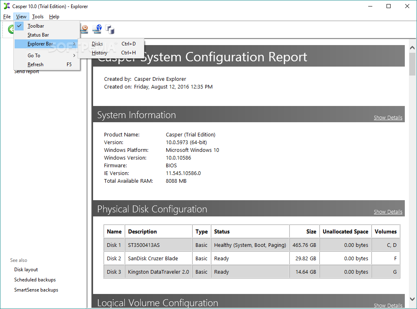
Task: Click the Microsoft Windows 10 platform value
Action: tap(192, 150)
